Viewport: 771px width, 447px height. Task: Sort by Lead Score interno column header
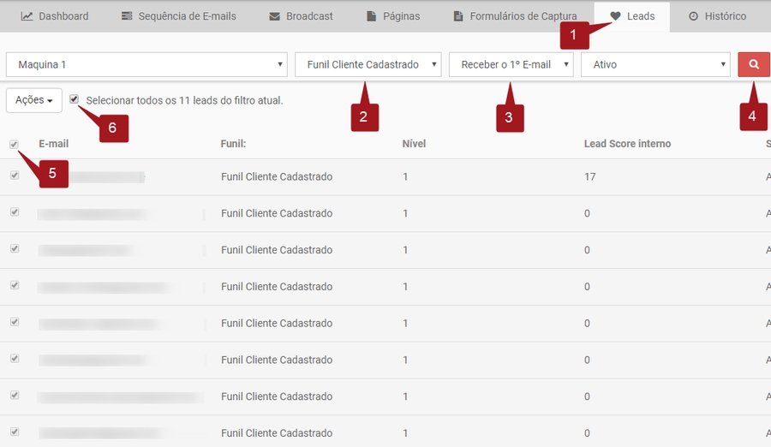[x=627, y=144]
